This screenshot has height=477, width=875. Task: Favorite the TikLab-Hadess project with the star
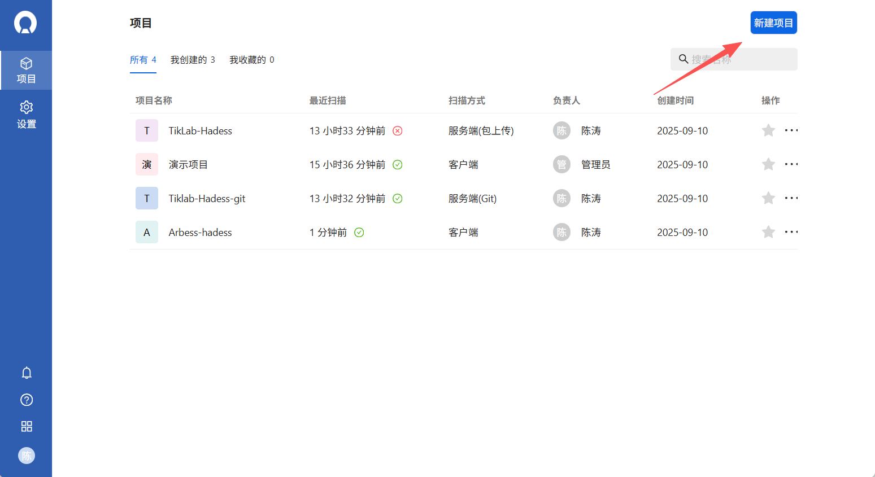(x=768, y=130)
